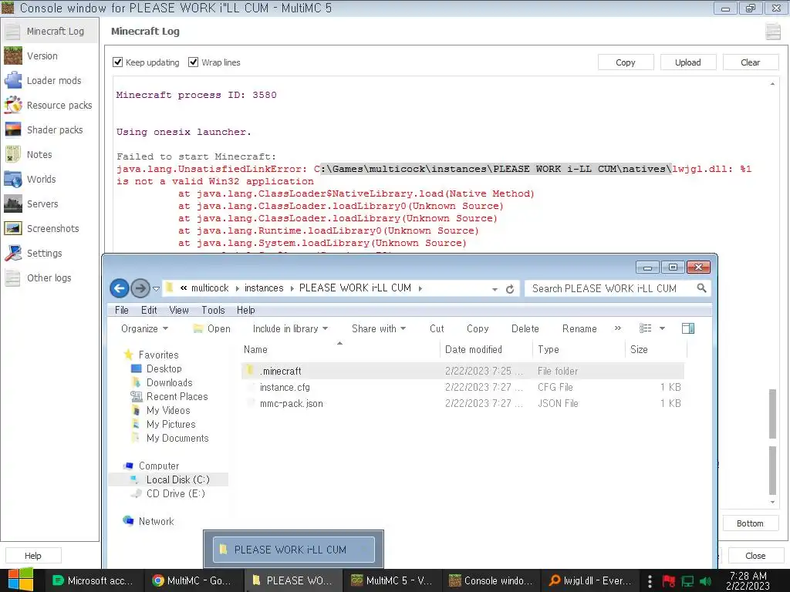Select the .minecraft folder

[463, 371]
